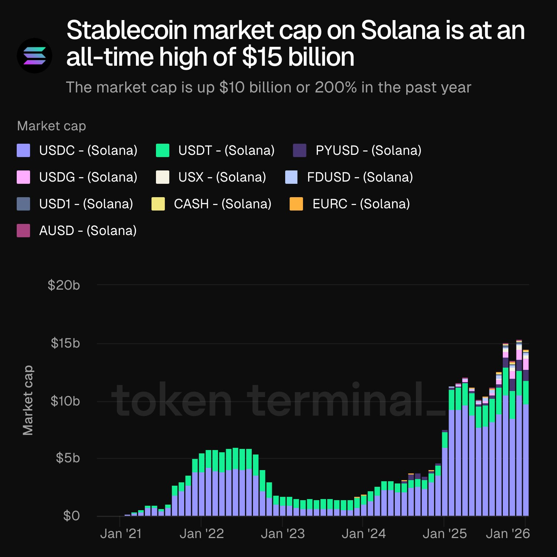This screenshot has width=557, height=557.
Task: Click the $15b y-axis label
Action: (x=65, y=343)
